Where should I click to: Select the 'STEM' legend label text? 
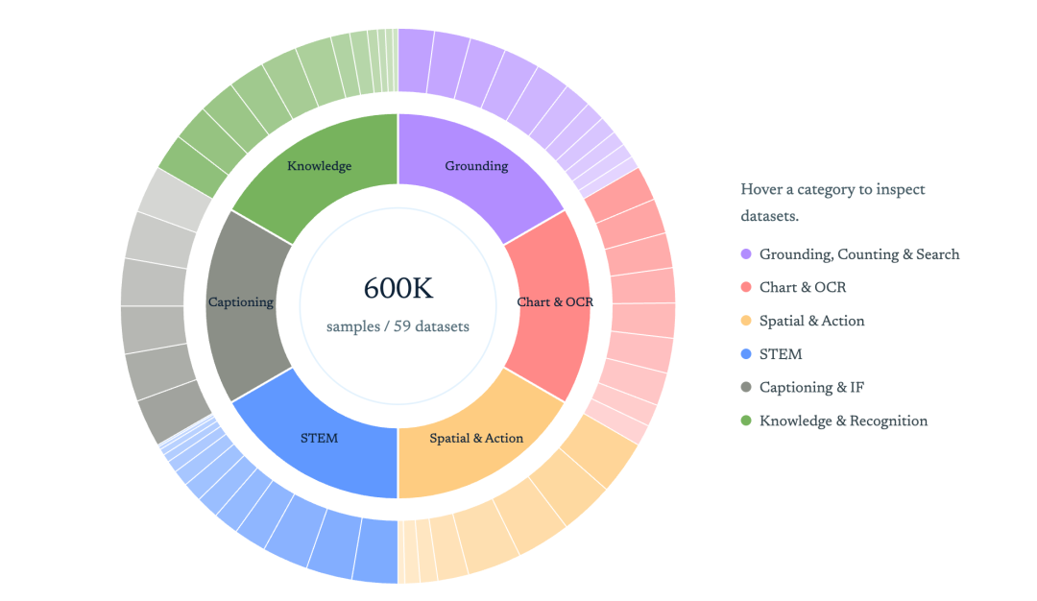pos(781,354)
